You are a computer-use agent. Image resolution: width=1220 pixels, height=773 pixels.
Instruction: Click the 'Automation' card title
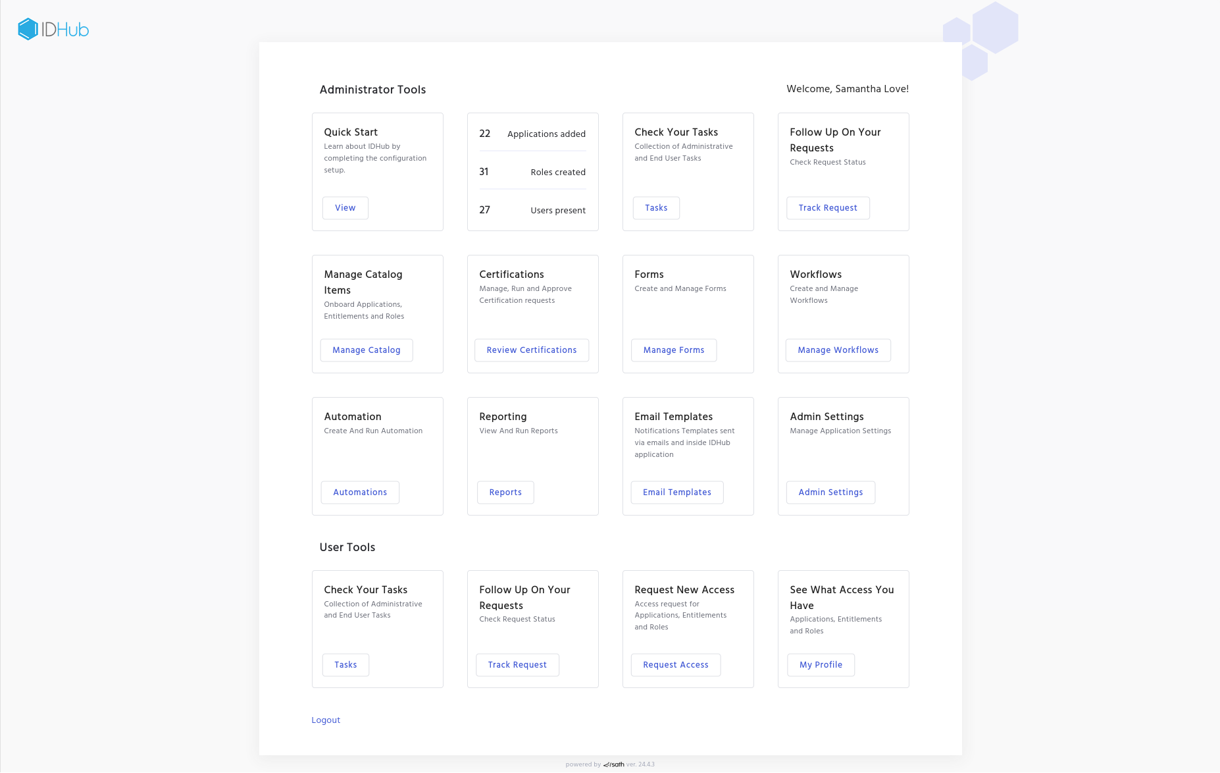(353, 417)
